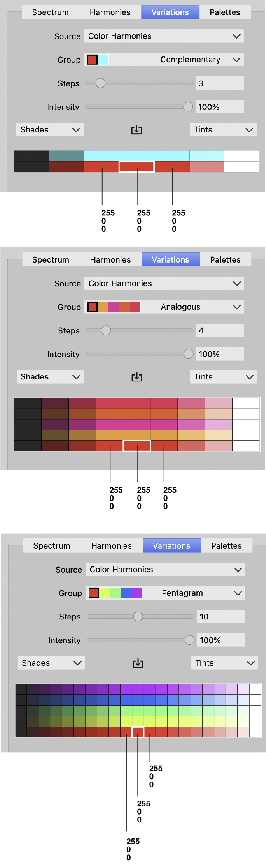Open the Pentagram group dropdown

(166, 593)
